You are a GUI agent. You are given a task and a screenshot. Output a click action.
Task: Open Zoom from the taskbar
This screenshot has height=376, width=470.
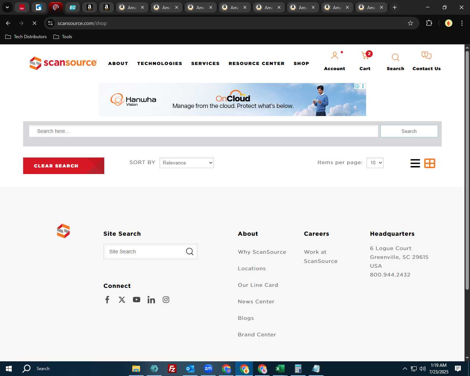pyautogui.click(x=208, y=369)
